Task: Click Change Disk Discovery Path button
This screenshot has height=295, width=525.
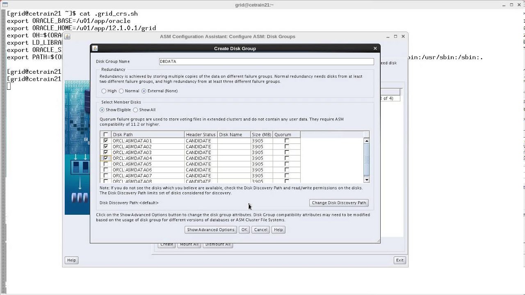Action: pyautogui.click(x=339, y=203)
